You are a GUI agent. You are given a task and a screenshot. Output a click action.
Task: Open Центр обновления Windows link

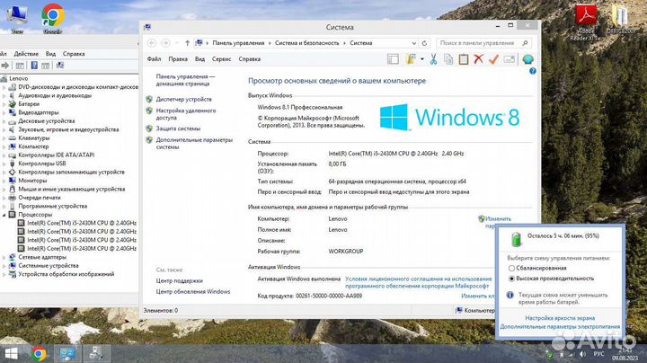pos(193,292)
